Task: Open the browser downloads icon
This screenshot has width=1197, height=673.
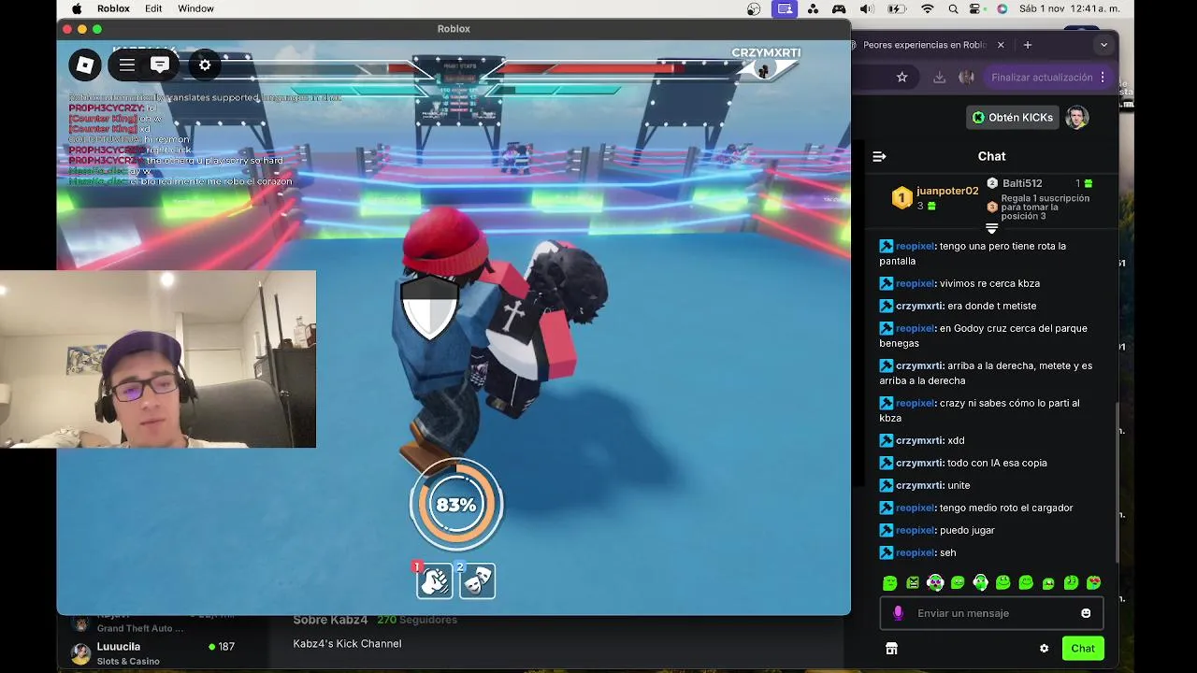Action: coord(939,78)
